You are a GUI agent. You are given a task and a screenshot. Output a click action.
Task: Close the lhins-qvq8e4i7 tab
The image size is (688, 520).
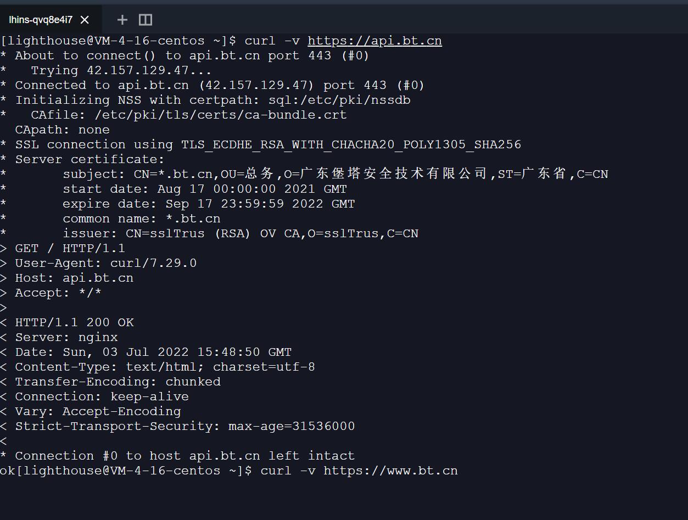pos(85,20)
